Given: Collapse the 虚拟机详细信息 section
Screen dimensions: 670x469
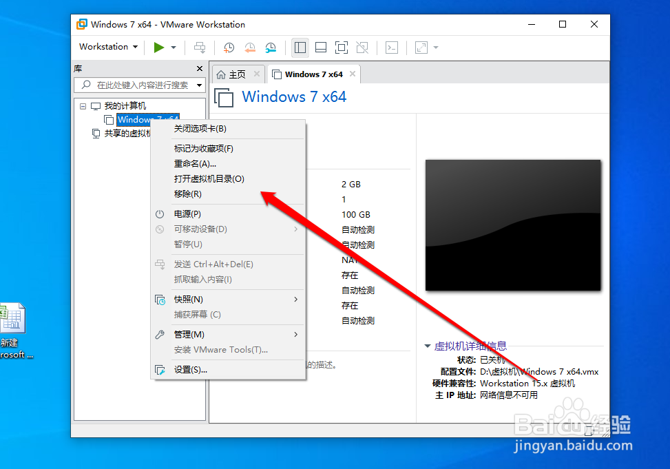Looking at the screenshot, I should click(x=428, y=346).
